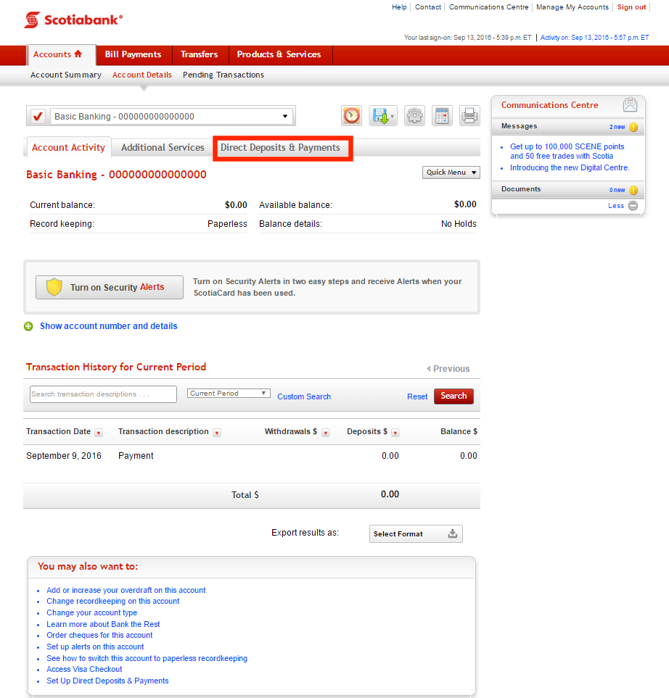
Task: Click the Account Details subtab
Action: 142,75
